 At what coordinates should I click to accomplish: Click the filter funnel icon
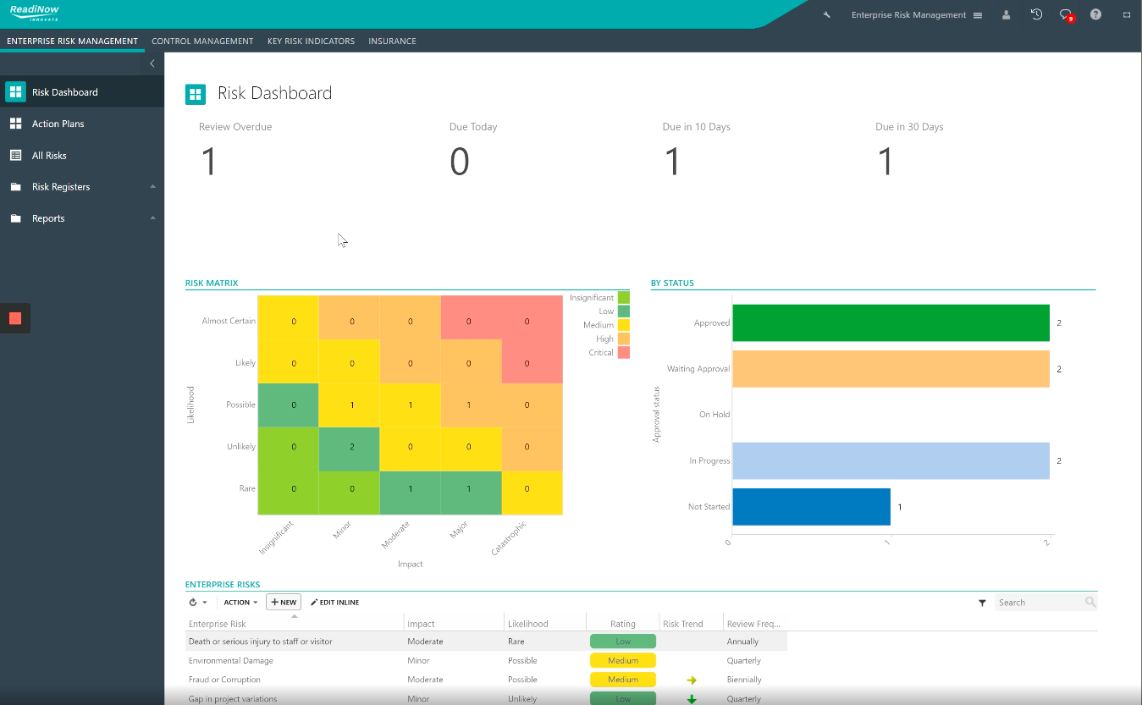[x=982, y=603]
